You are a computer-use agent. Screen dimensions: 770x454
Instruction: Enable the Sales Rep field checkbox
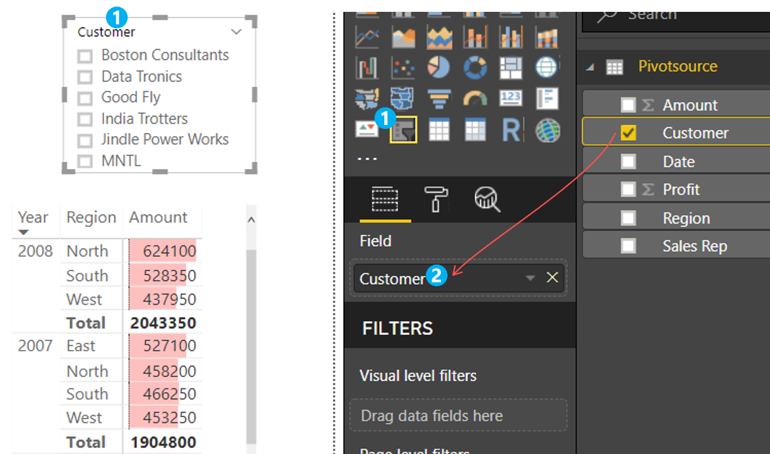(629, 246)
